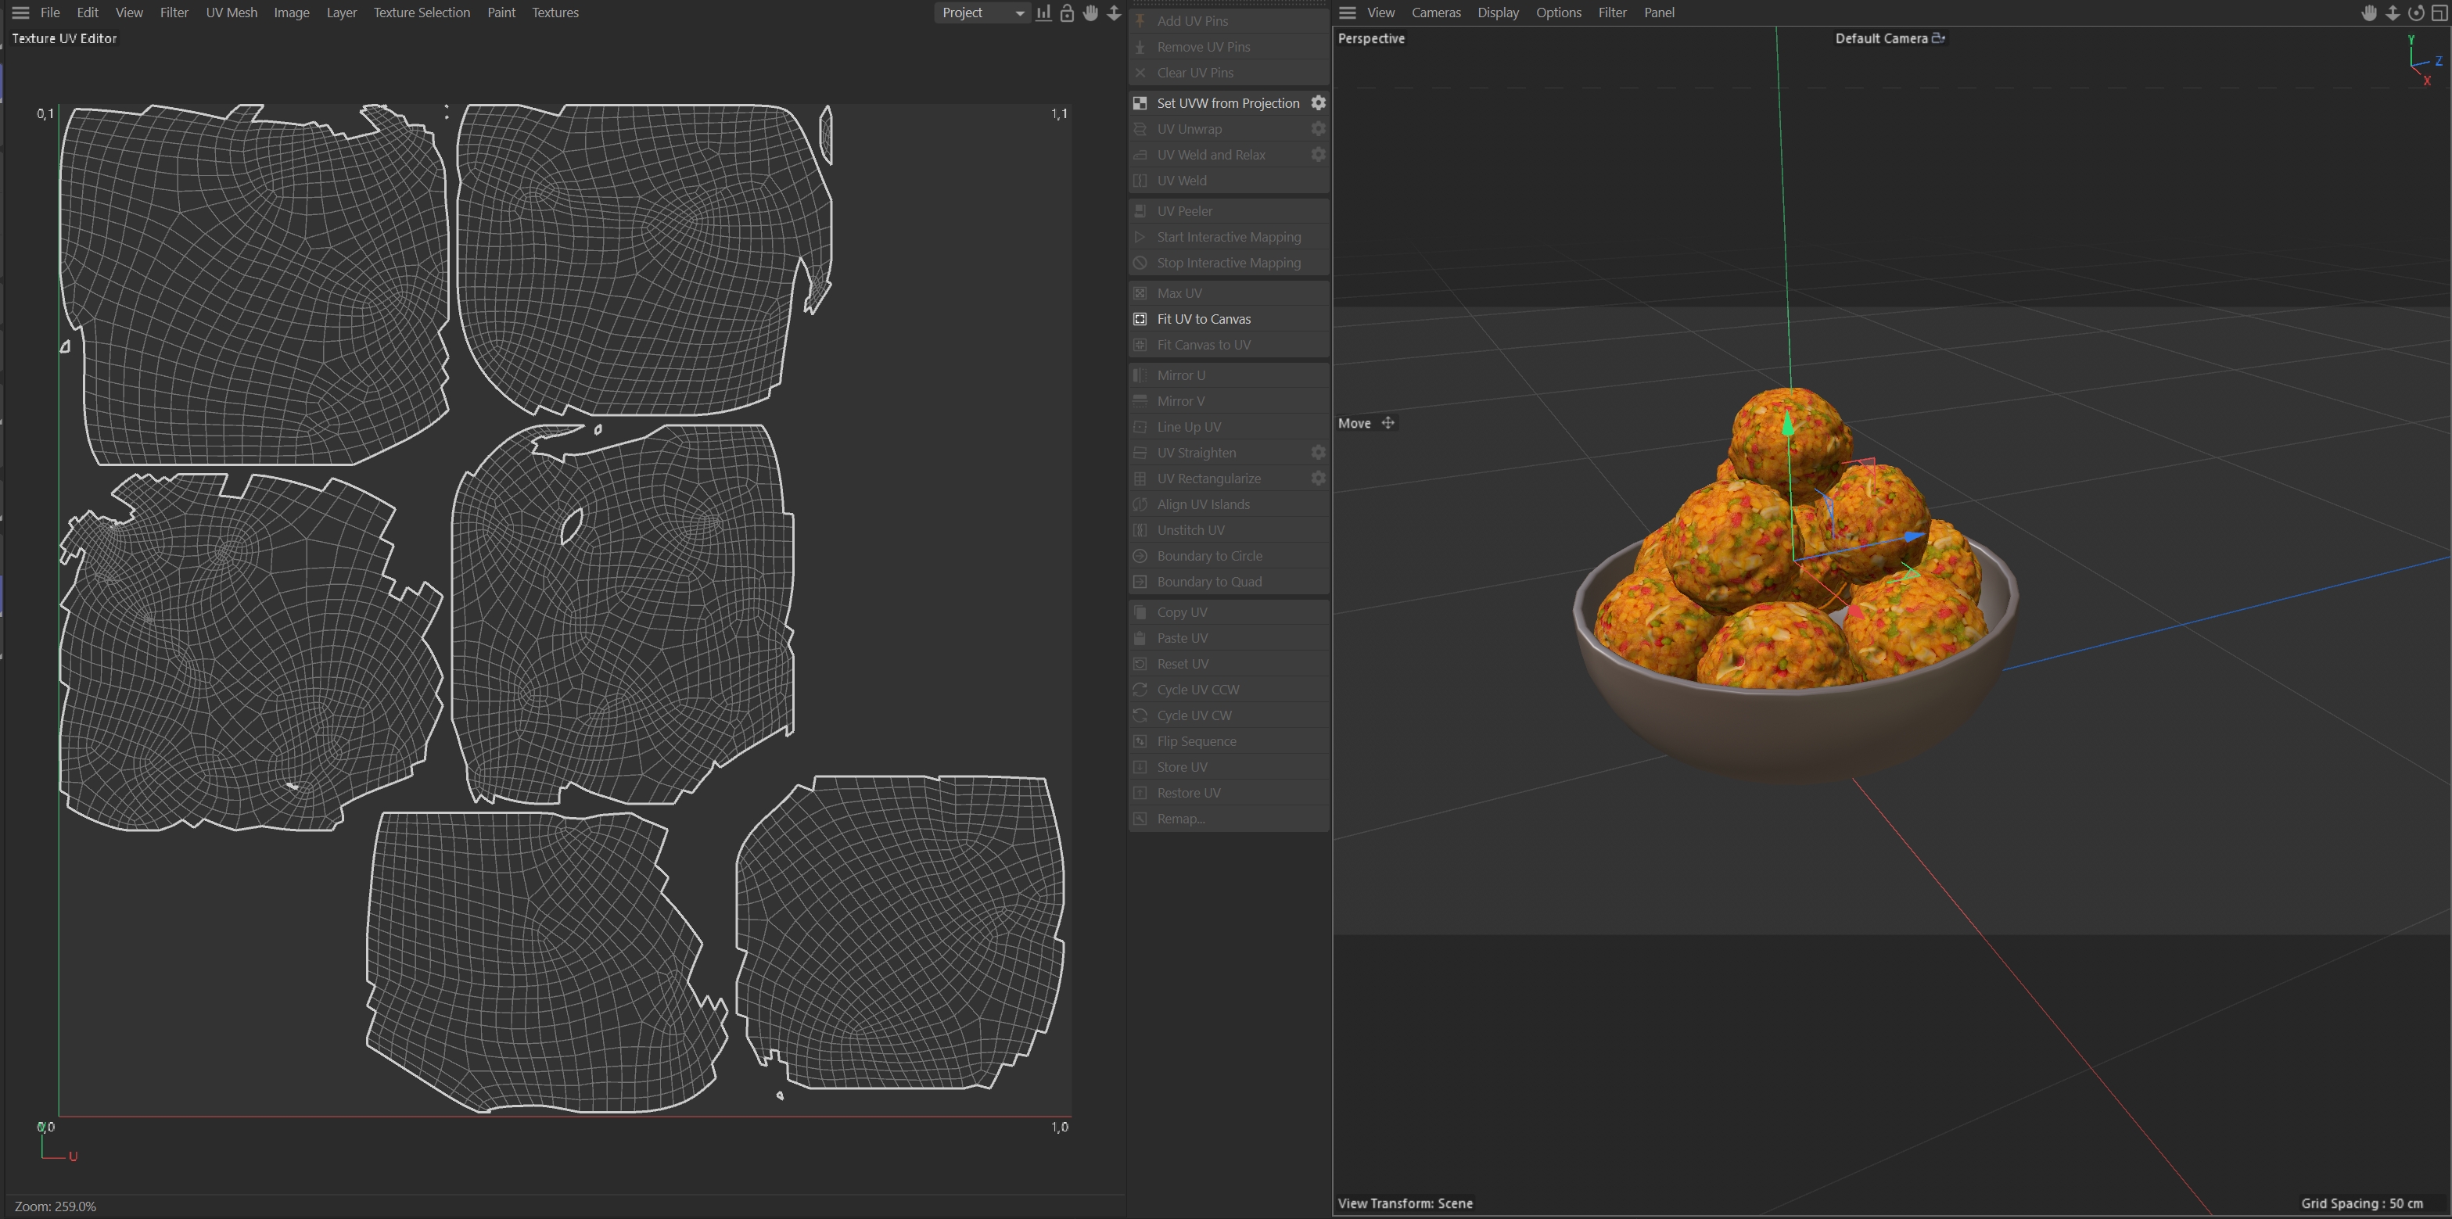2452x1219 pixels.
Task: Click Set UVW from Projection command
Action: click(1227, 102)
